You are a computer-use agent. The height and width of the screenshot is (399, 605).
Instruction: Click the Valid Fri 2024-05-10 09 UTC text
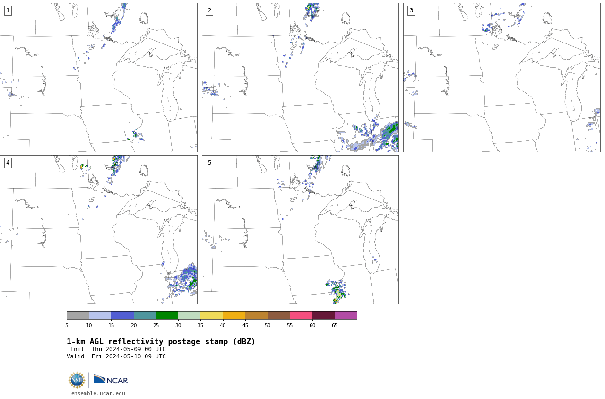click(x=116, y=356)
